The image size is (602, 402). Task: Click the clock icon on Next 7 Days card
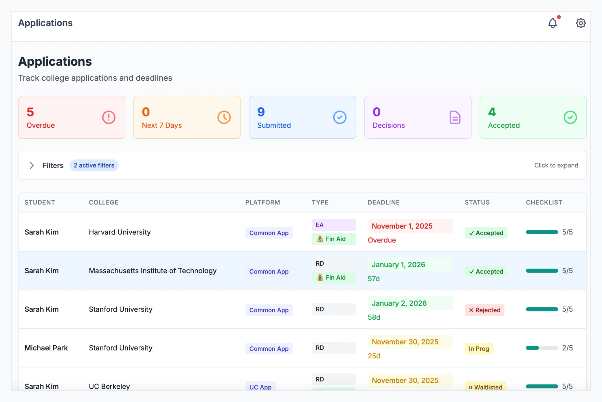pos(224,117)
